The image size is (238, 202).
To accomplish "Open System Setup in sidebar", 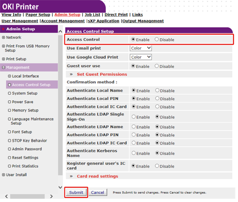I will (25, 93).
